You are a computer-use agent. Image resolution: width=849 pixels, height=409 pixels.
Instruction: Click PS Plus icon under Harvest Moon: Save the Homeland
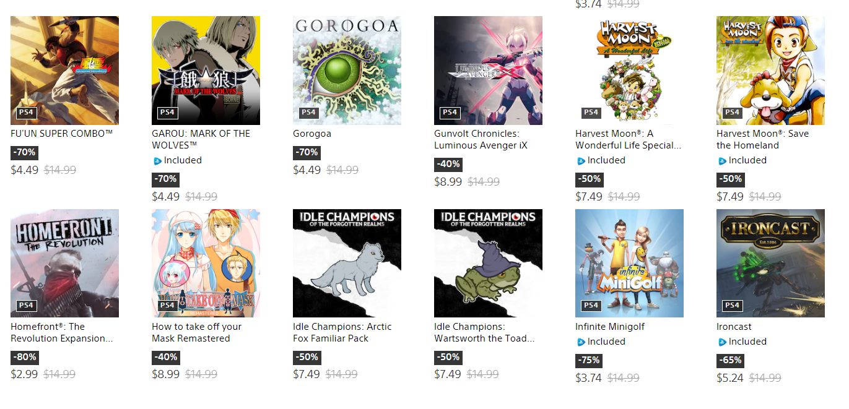[x=722, y=161]
